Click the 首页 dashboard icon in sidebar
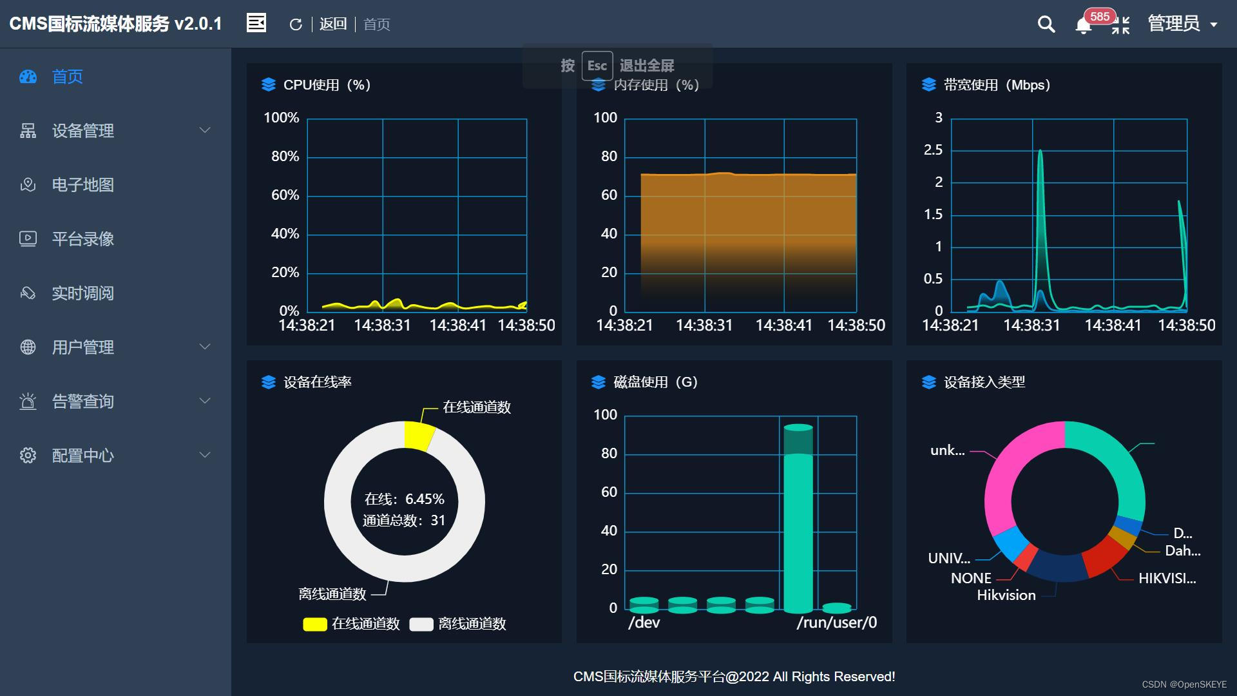 pos(28,77)
